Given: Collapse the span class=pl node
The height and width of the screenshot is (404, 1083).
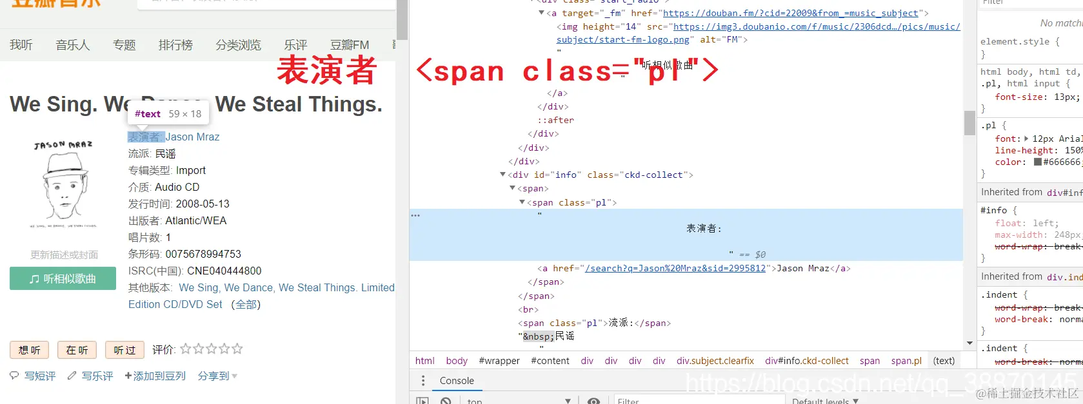Looking at the screenshot, I should (x=522, y=202).
